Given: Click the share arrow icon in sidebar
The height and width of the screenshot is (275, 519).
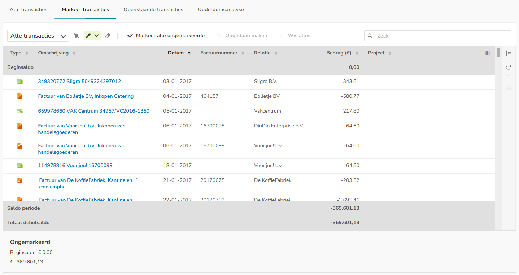Looking at the screenshot, I should pos(509,67).
